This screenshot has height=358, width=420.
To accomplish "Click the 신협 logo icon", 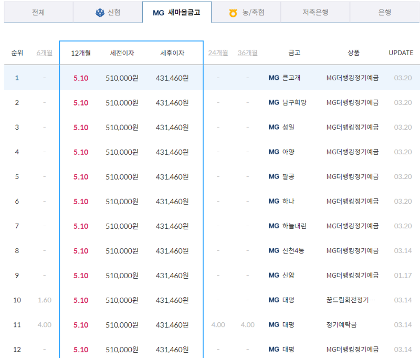I will point(100,13).
